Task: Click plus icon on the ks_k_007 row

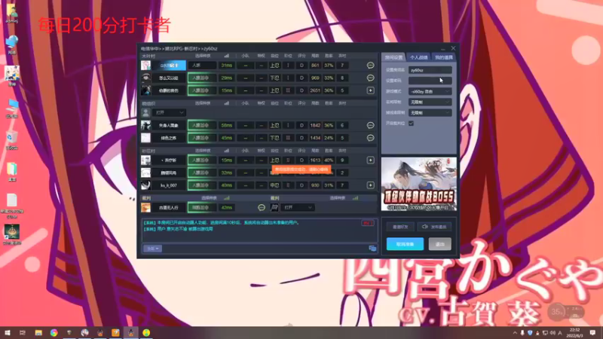Action: tap(370, 185)
